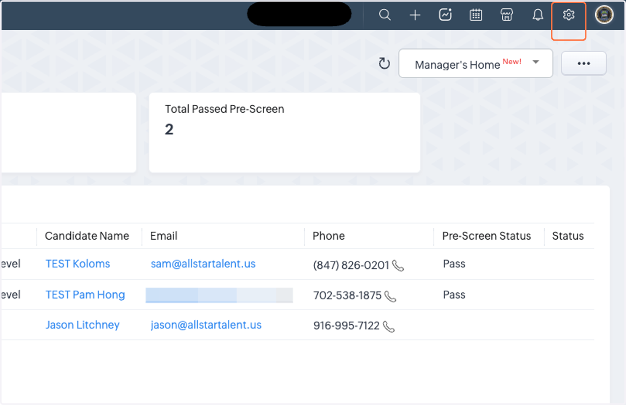Open the user profile avatar
The width and height of the screenshot is (626, 405).
(x=604, y=15)
